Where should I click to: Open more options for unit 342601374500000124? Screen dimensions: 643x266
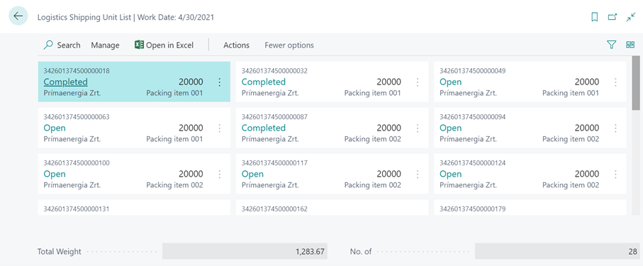615,174
